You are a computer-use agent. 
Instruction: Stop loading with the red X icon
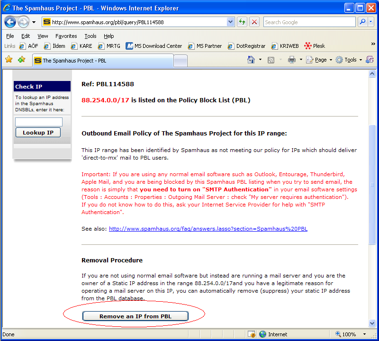click(254, 22)
